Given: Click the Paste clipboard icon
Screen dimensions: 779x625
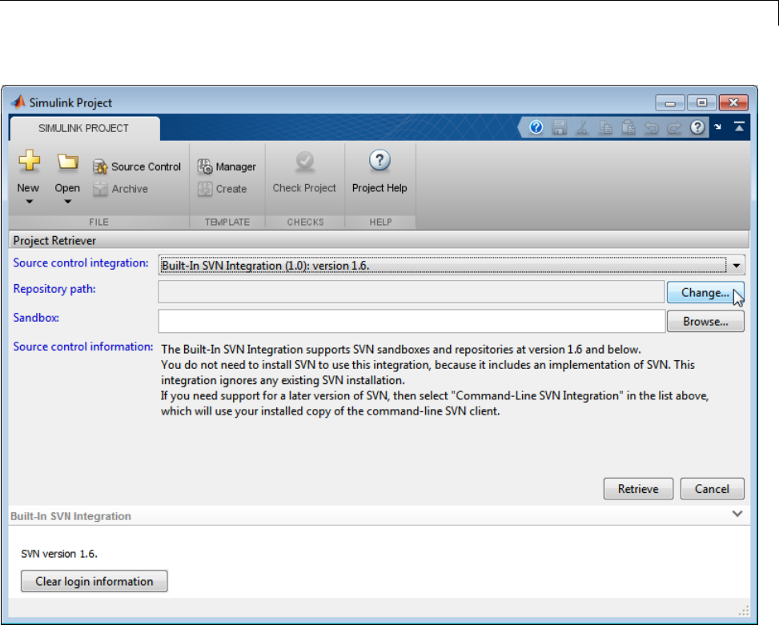Looking at the screenshot, I should tap(628, 127).
